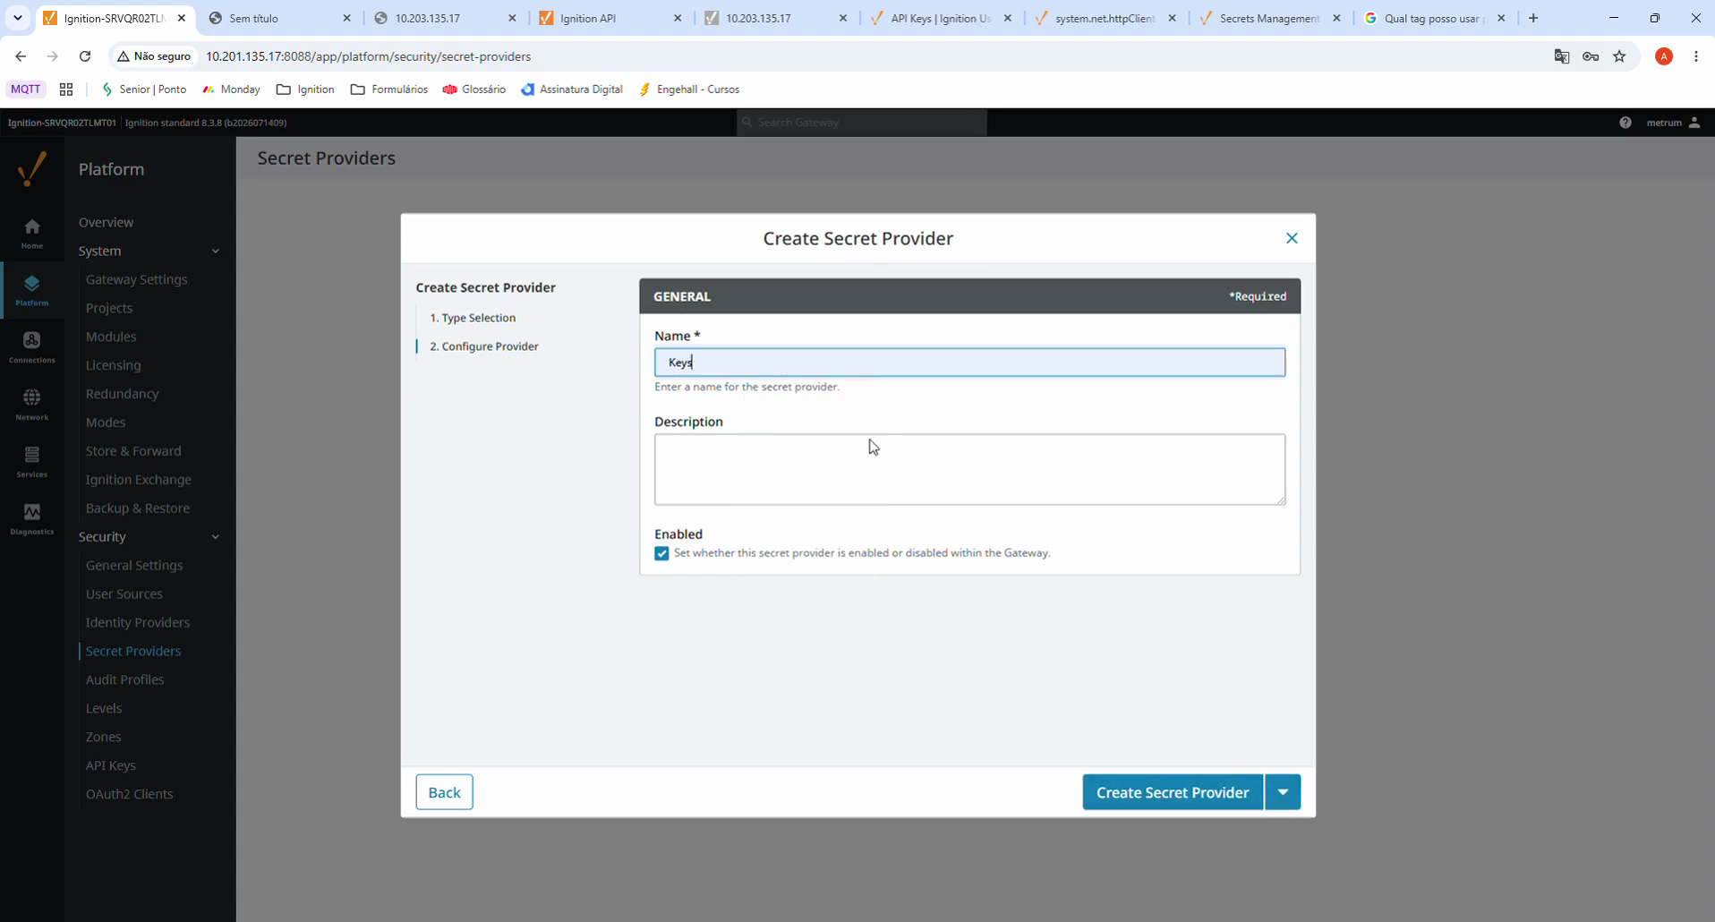Open OAuth2 Clients in the sidebar
The image size is (1715, 922).
coord(130,795)
